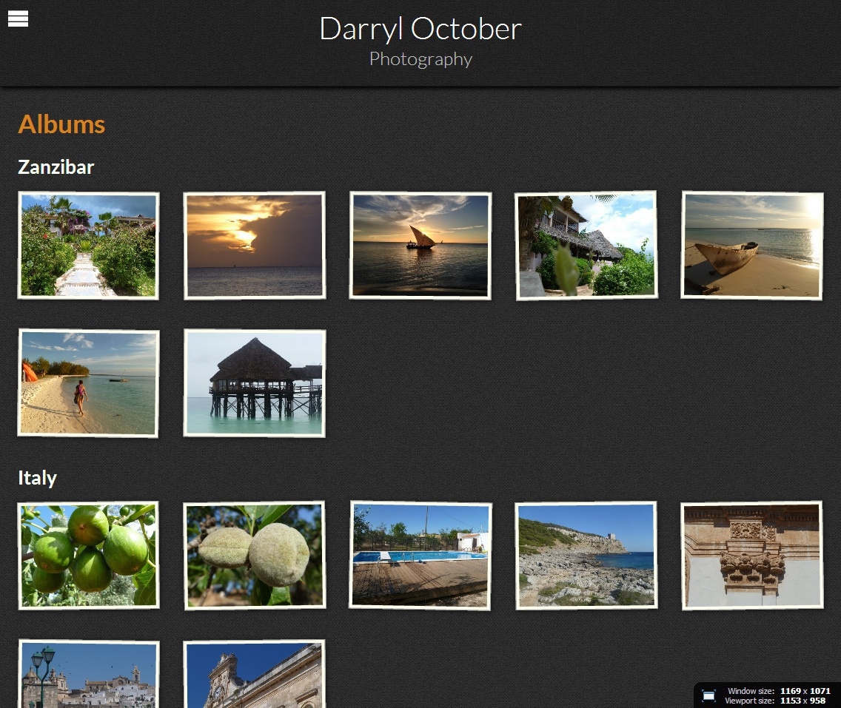View the green figs photo in Italy
The width and height of the screenshot is (841, 708).
click(88, 555)
